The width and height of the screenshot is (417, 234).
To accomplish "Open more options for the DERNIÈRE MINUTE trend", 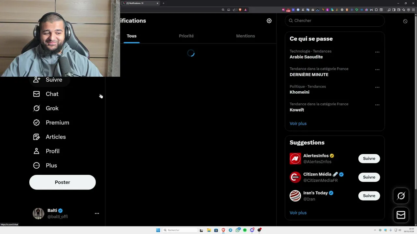I will tap(377, 70).
